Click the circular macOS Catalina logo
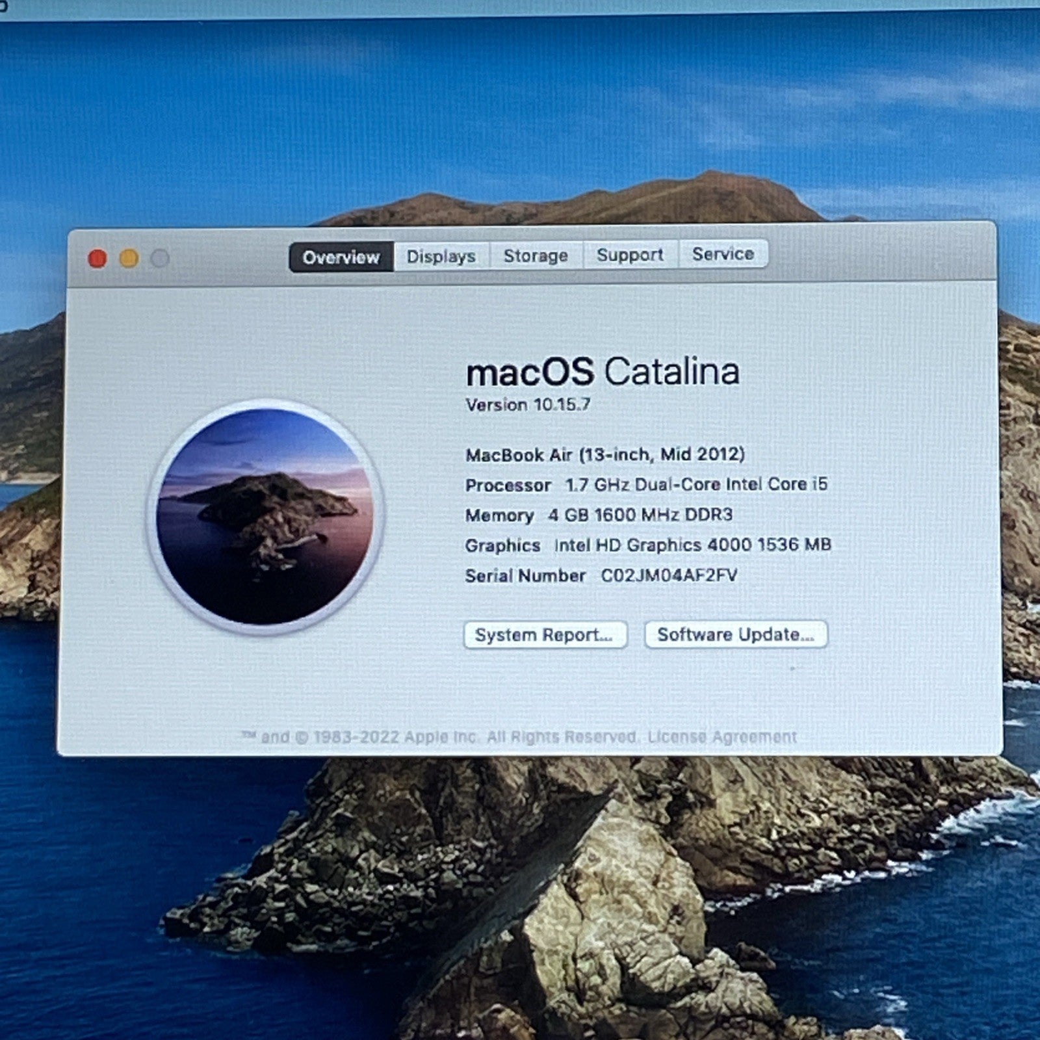 (265, 517)
